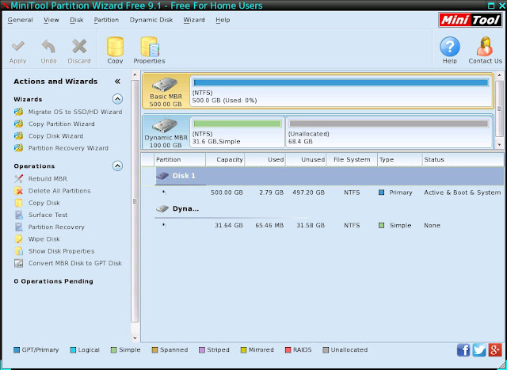The width and height of the screenshot is (507, 370).
Task: Choose Delete All Partitions operation
Action: coord(59,191)
